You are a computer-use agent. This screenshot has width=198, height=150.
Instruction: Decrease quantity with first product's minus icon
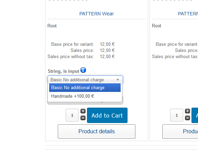coord(83,118)
